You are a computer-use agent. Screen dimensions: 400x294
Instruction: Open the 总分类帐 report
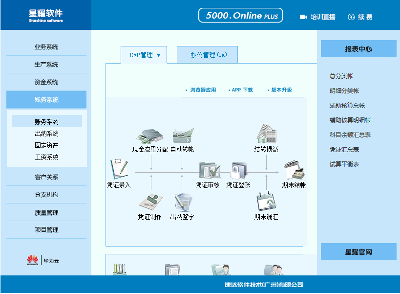tap(341, 76)
